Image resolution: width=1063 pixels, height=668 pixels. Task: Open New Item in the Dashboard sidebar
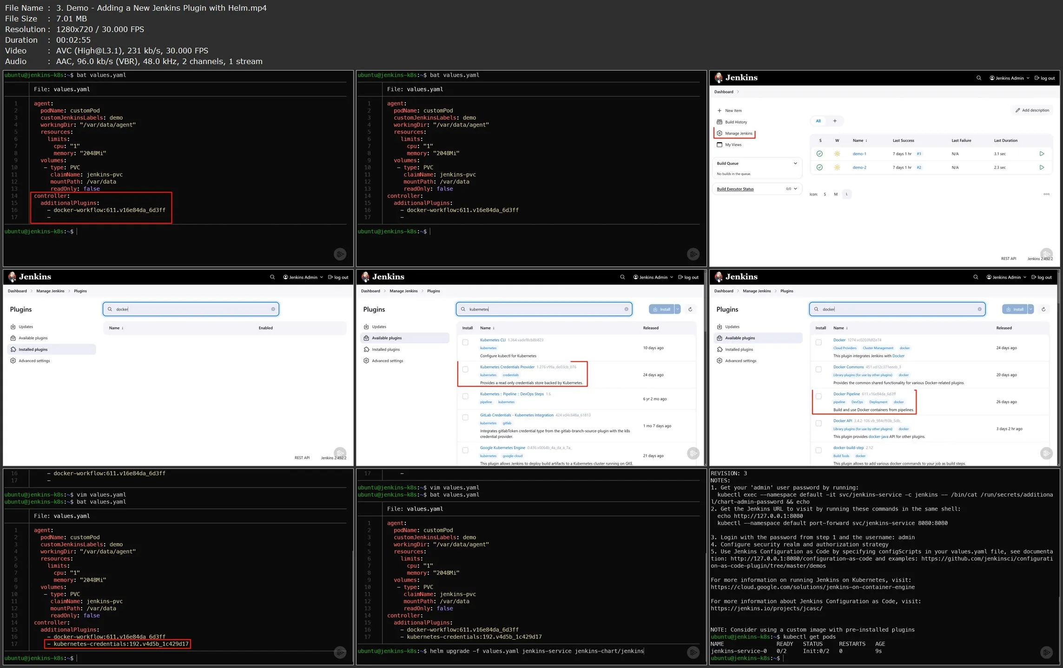[x=729, y=110]
